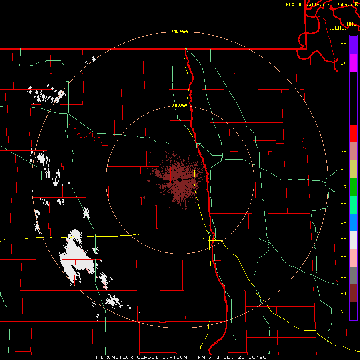Click the 'DS' legend label
Screen dimensions: 360x360
[x=343, y=240]
